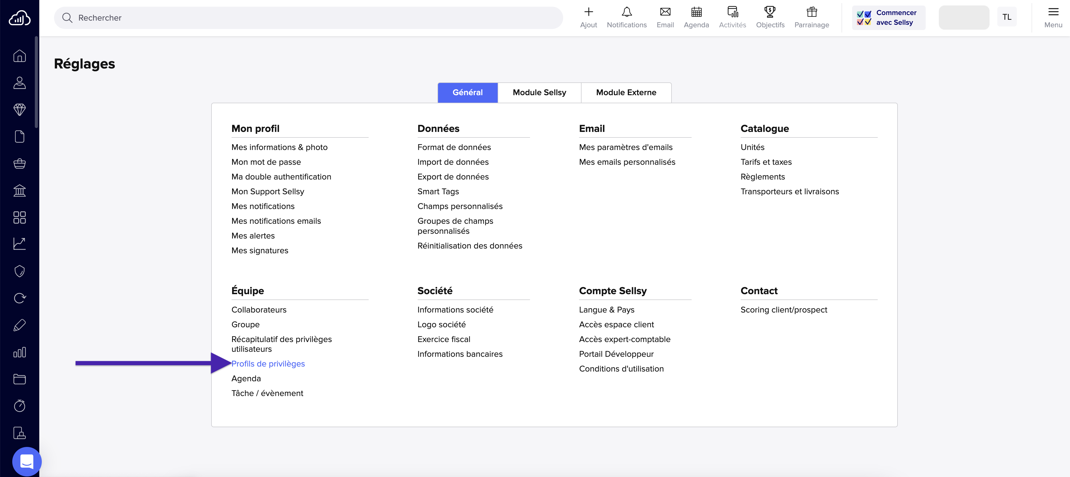Open Profils de privilèges link
1070x477 pixels.
coord(268,364)
